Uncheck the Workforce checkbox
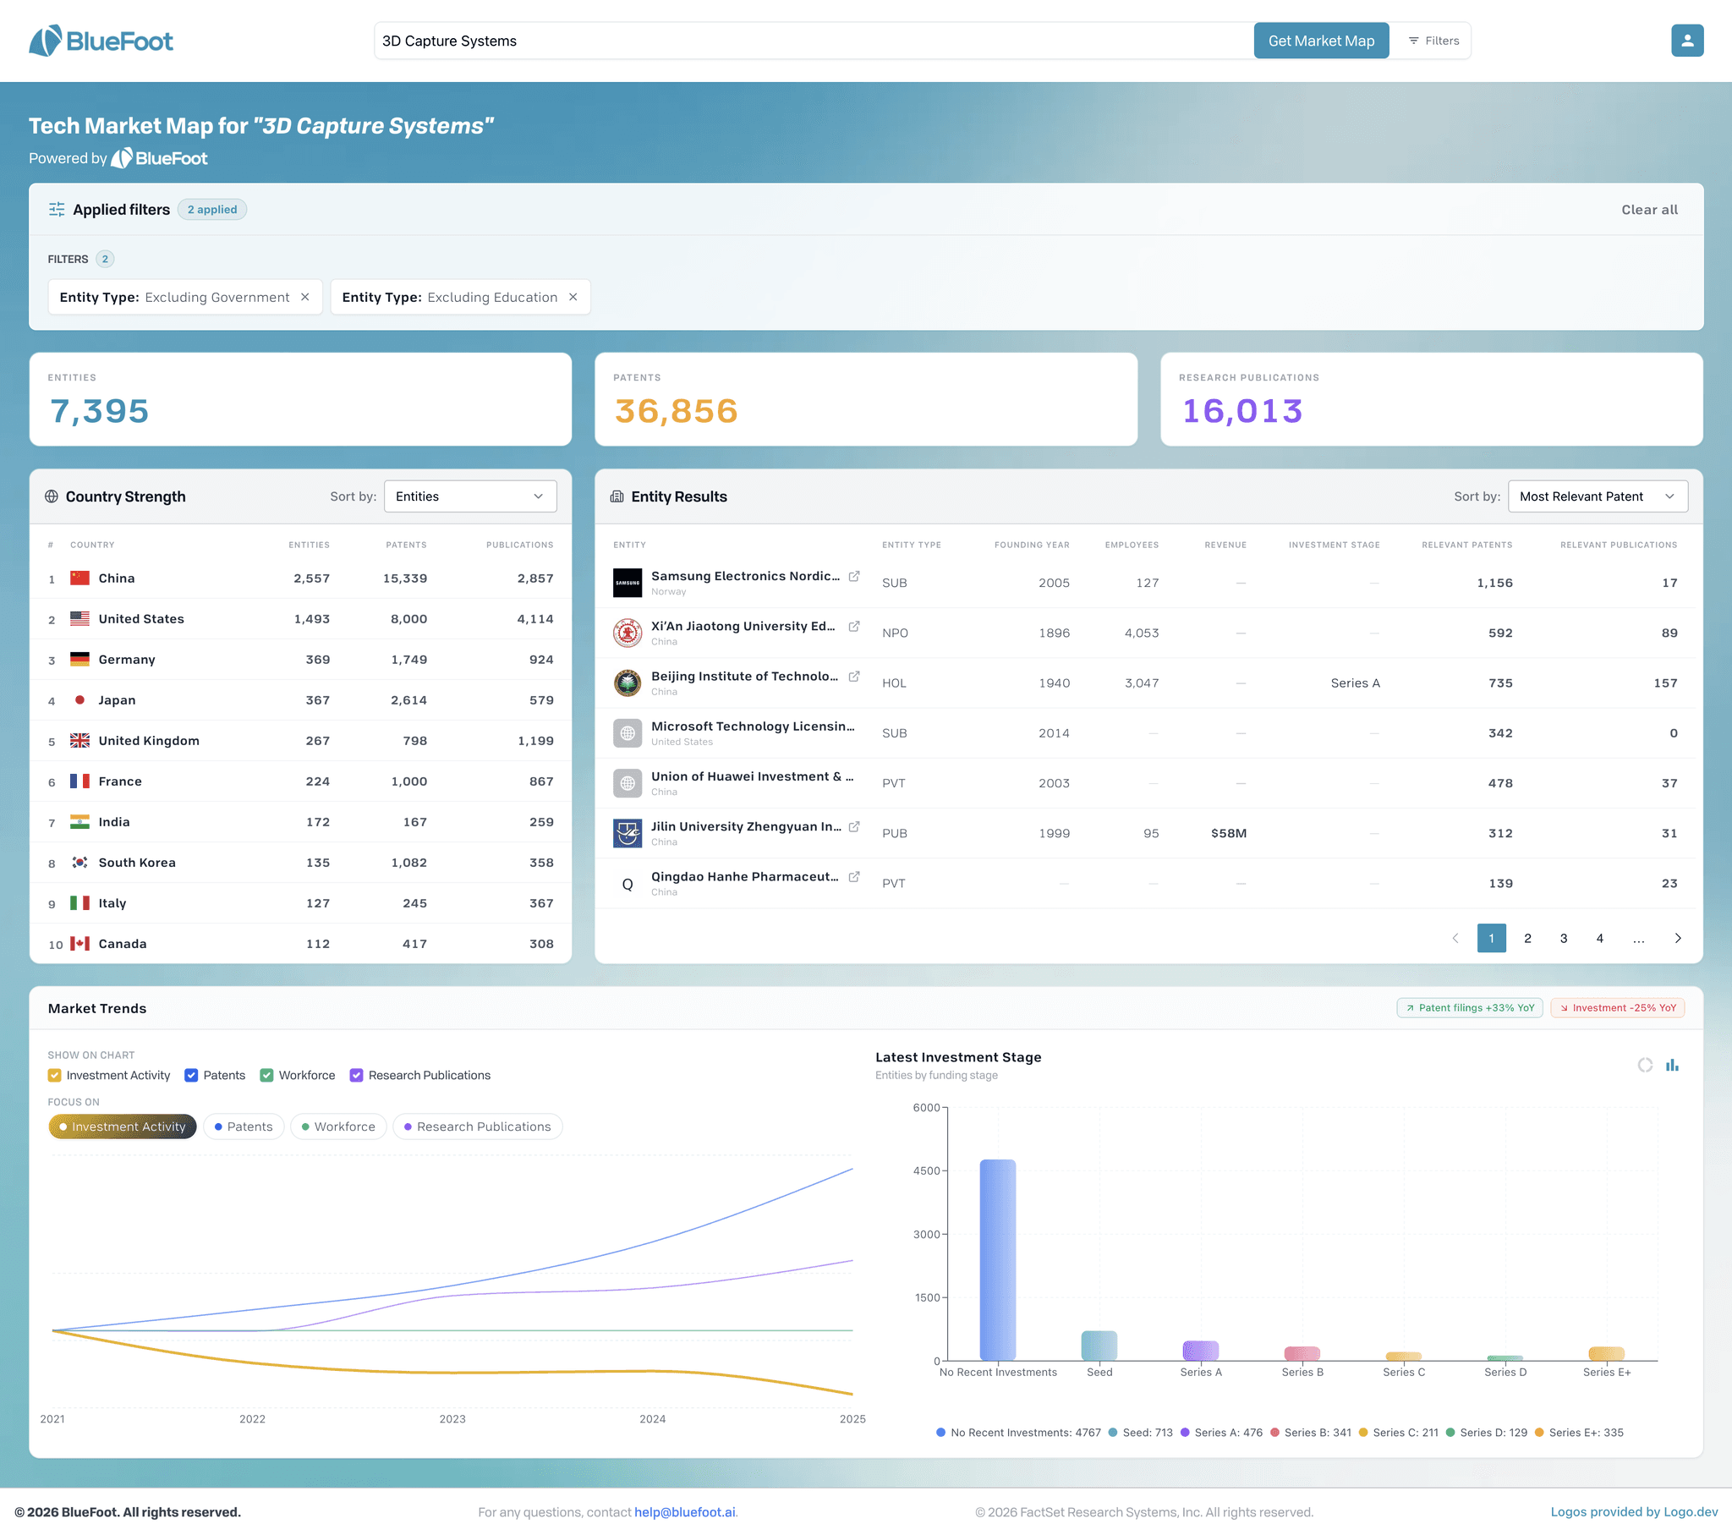Image resolution: width=1732 pixels, height=1535 pixels. click(x=266, y=1075)
